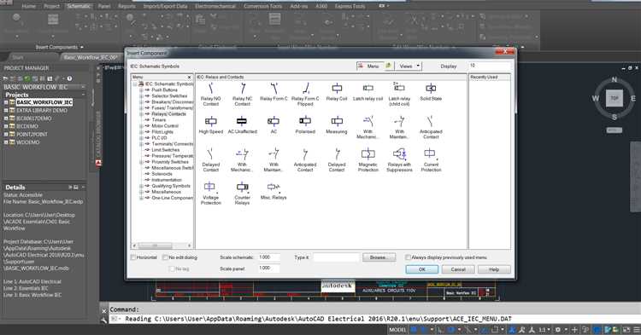Confirm with the OK button

pos(422,269)
